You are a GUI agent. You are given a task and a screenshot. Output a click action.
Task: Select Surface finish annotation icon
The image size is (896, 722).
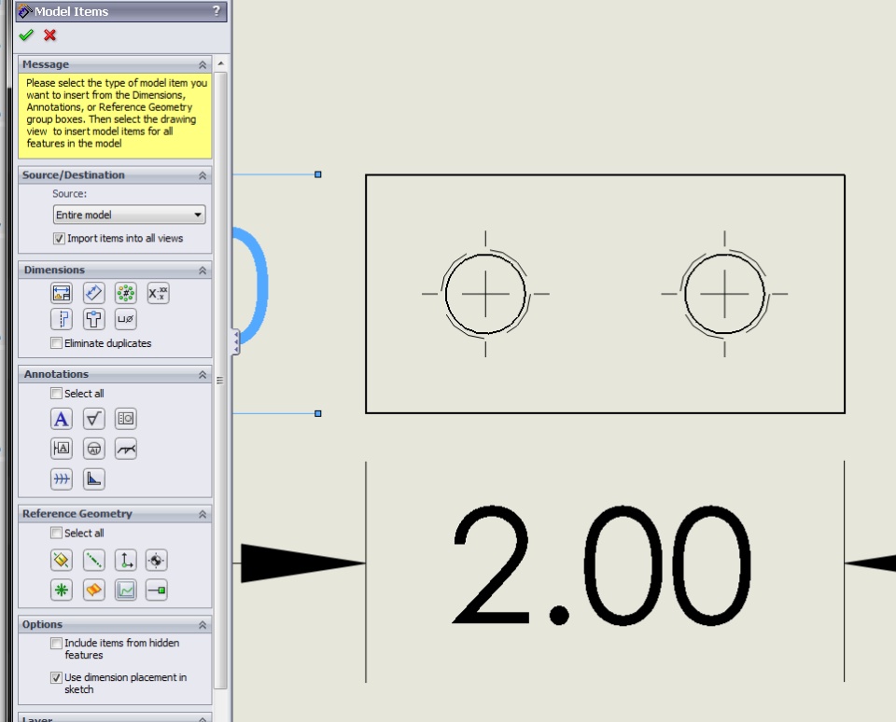pyautogui.click(x=93, y=419)
